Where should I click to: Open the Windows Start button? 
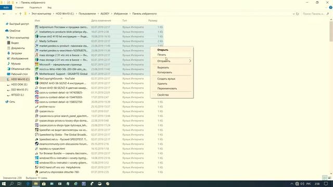click(x=4, y=183)
